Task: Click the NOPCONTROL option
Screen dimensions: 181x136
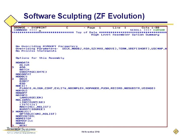Action: pos(25,116)
